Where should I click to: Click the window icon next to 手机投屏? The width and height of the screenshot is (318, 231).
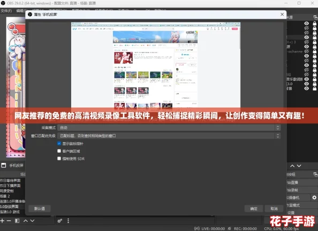point(3,165)
